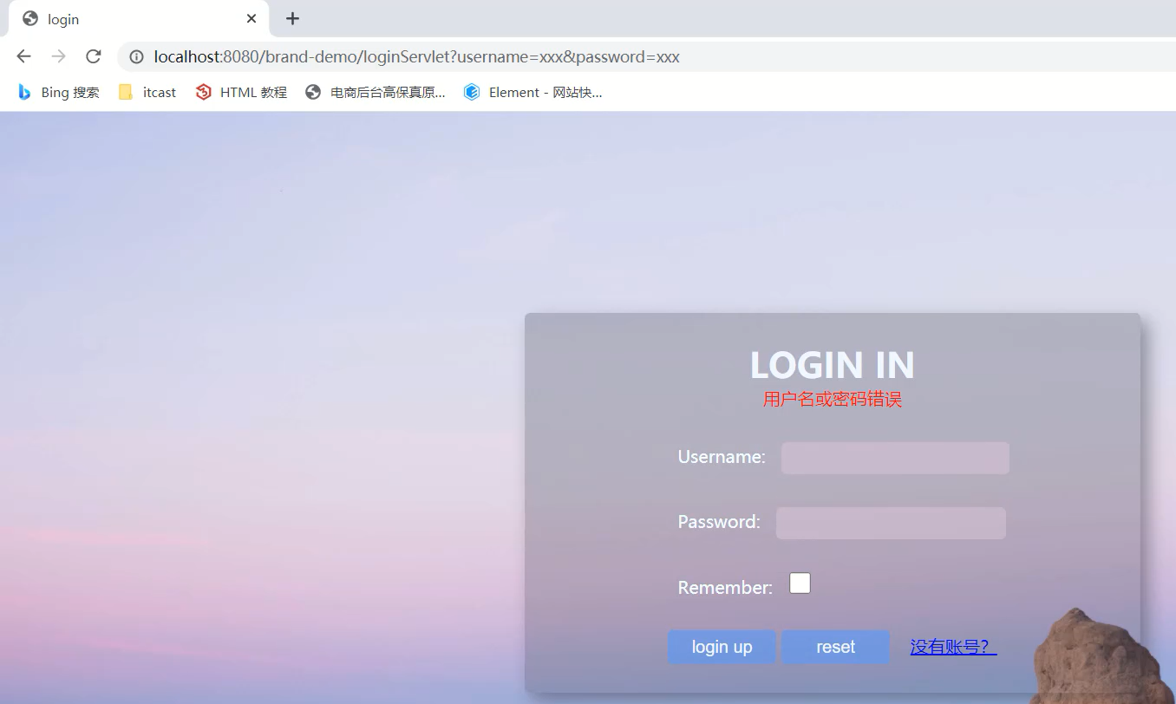Click the browser forward arrow
The width and height of the screenshot is (1176, 704).
(x=58, y=56)
